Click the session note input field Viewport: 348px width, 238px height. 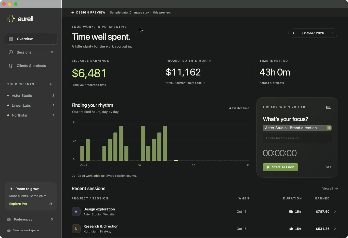(297, 138)
